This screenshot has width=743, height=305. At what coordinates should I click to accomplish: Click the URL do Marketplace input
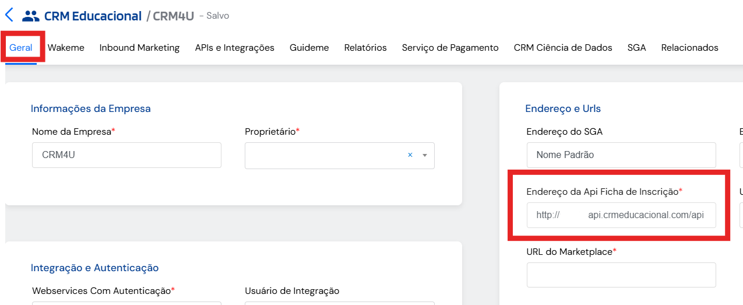click(x=621, y=275)
